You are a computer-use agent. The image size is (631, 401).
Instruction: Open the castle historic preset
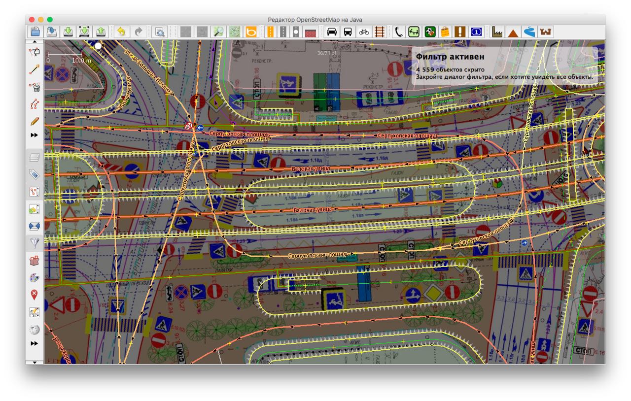coord(546,32)
